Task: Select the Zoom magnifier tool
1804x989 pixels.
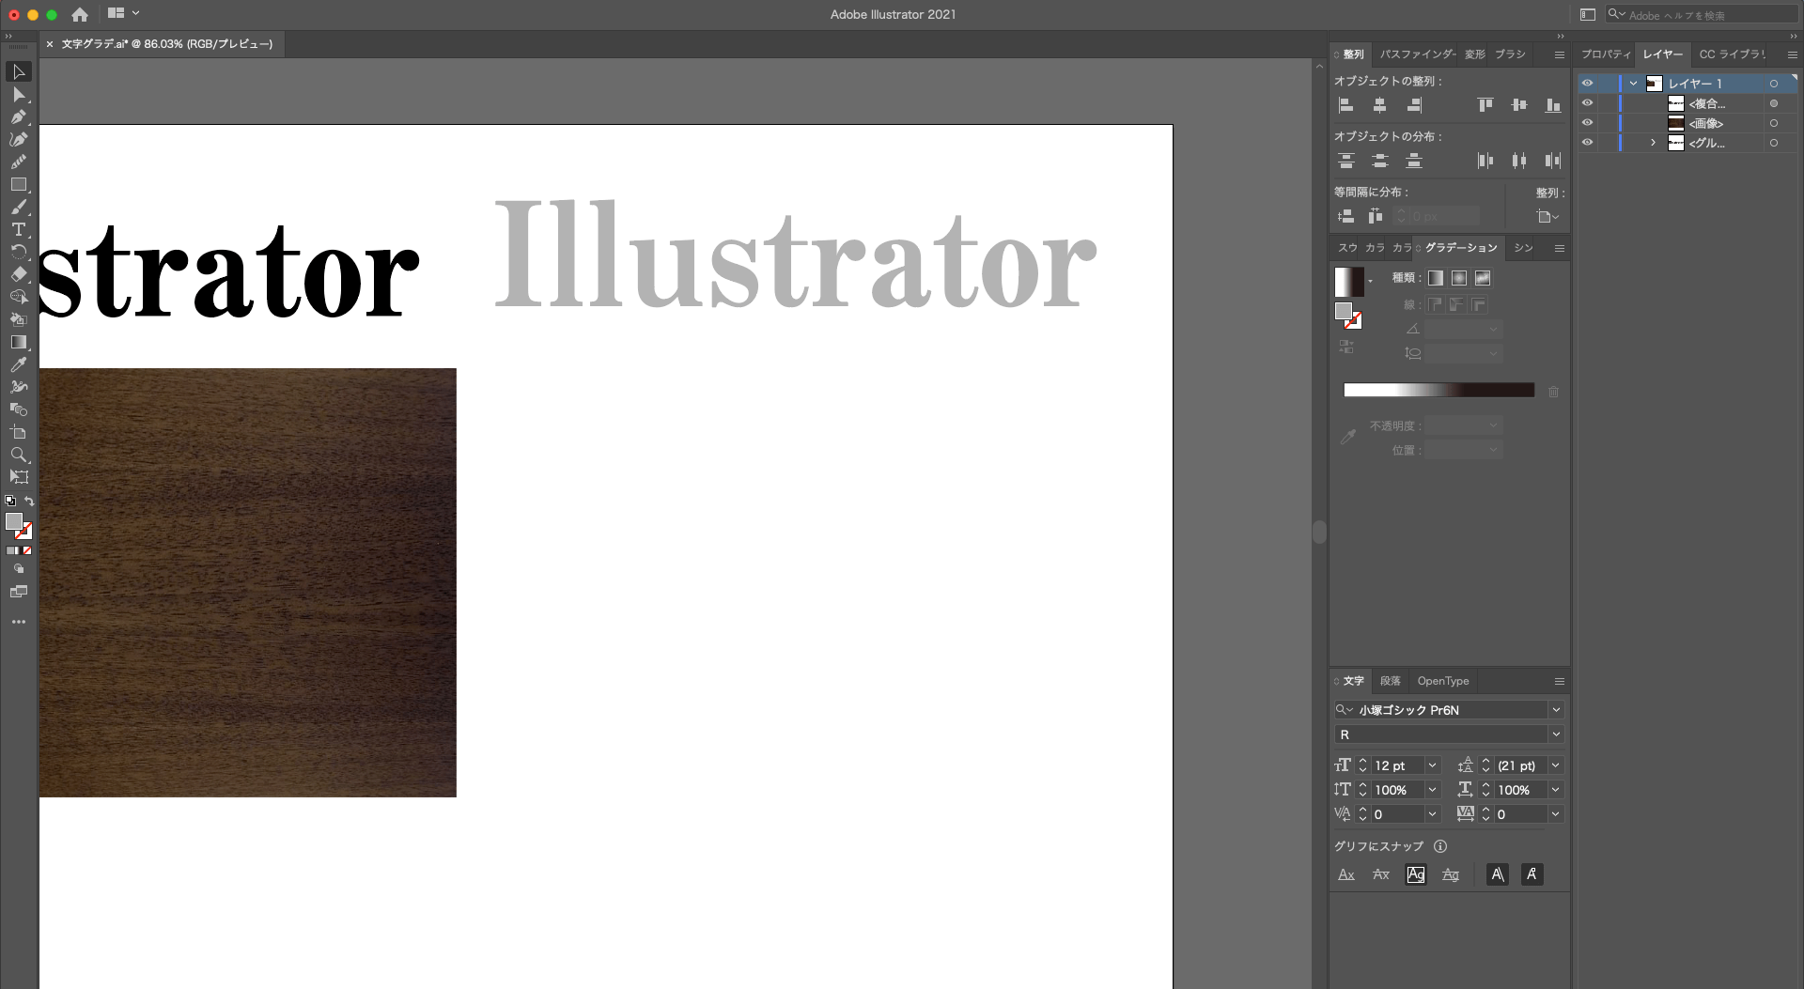Action: [18, 455]
